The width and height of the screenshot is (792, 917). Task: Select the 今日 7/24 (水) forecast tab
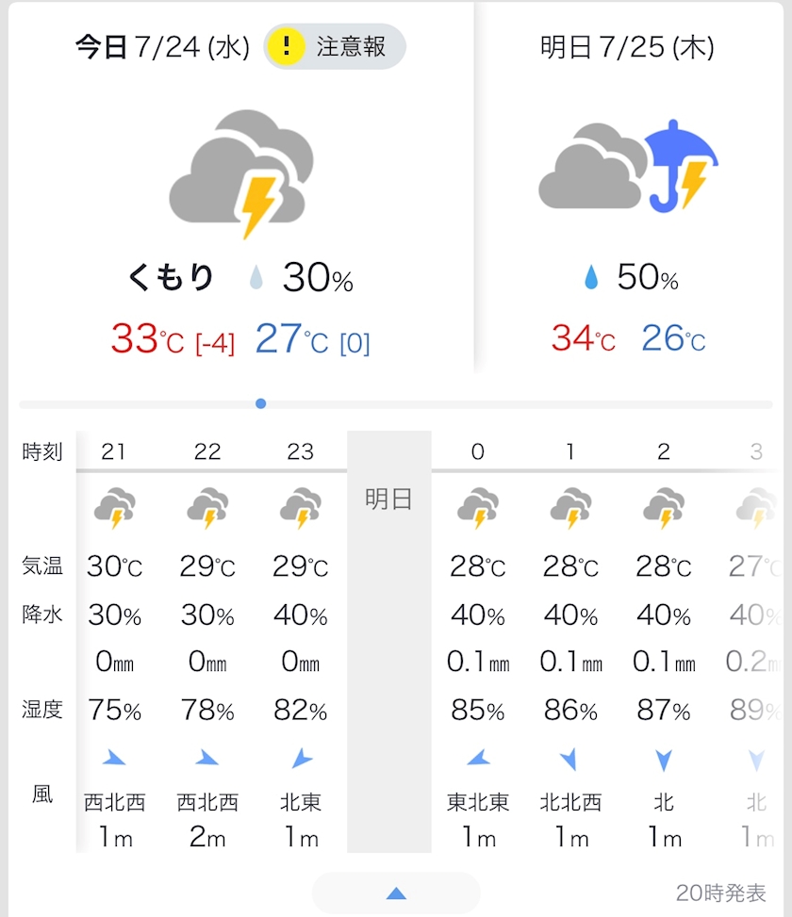click(x=162, y=47)
